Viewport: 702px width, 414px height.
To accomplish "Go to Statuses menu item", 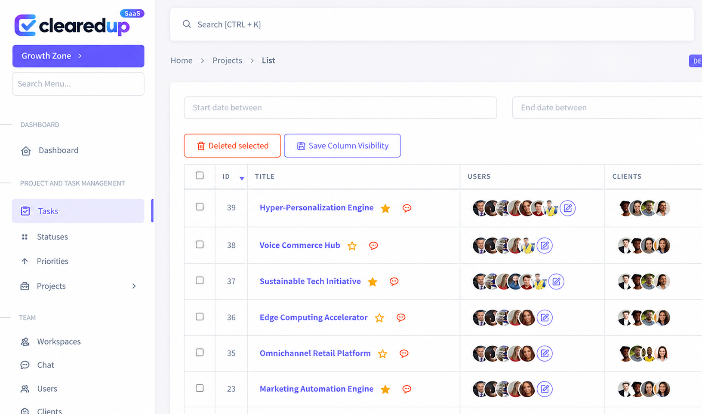I will 52,237.
